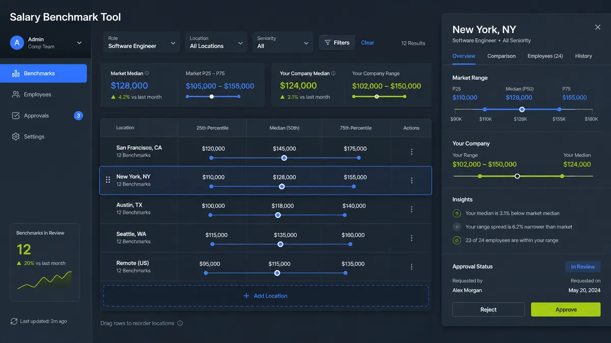Click the May 20, 2024 requested date

click(x=585, y=290)
